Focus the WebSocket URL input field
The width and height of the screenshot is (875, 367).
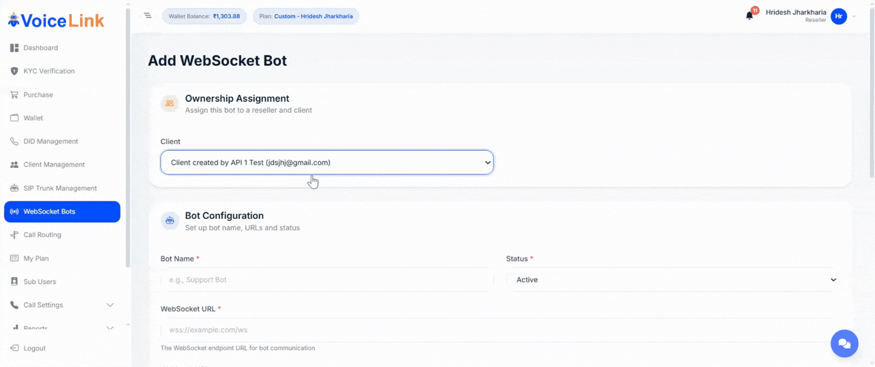point(499,330)
